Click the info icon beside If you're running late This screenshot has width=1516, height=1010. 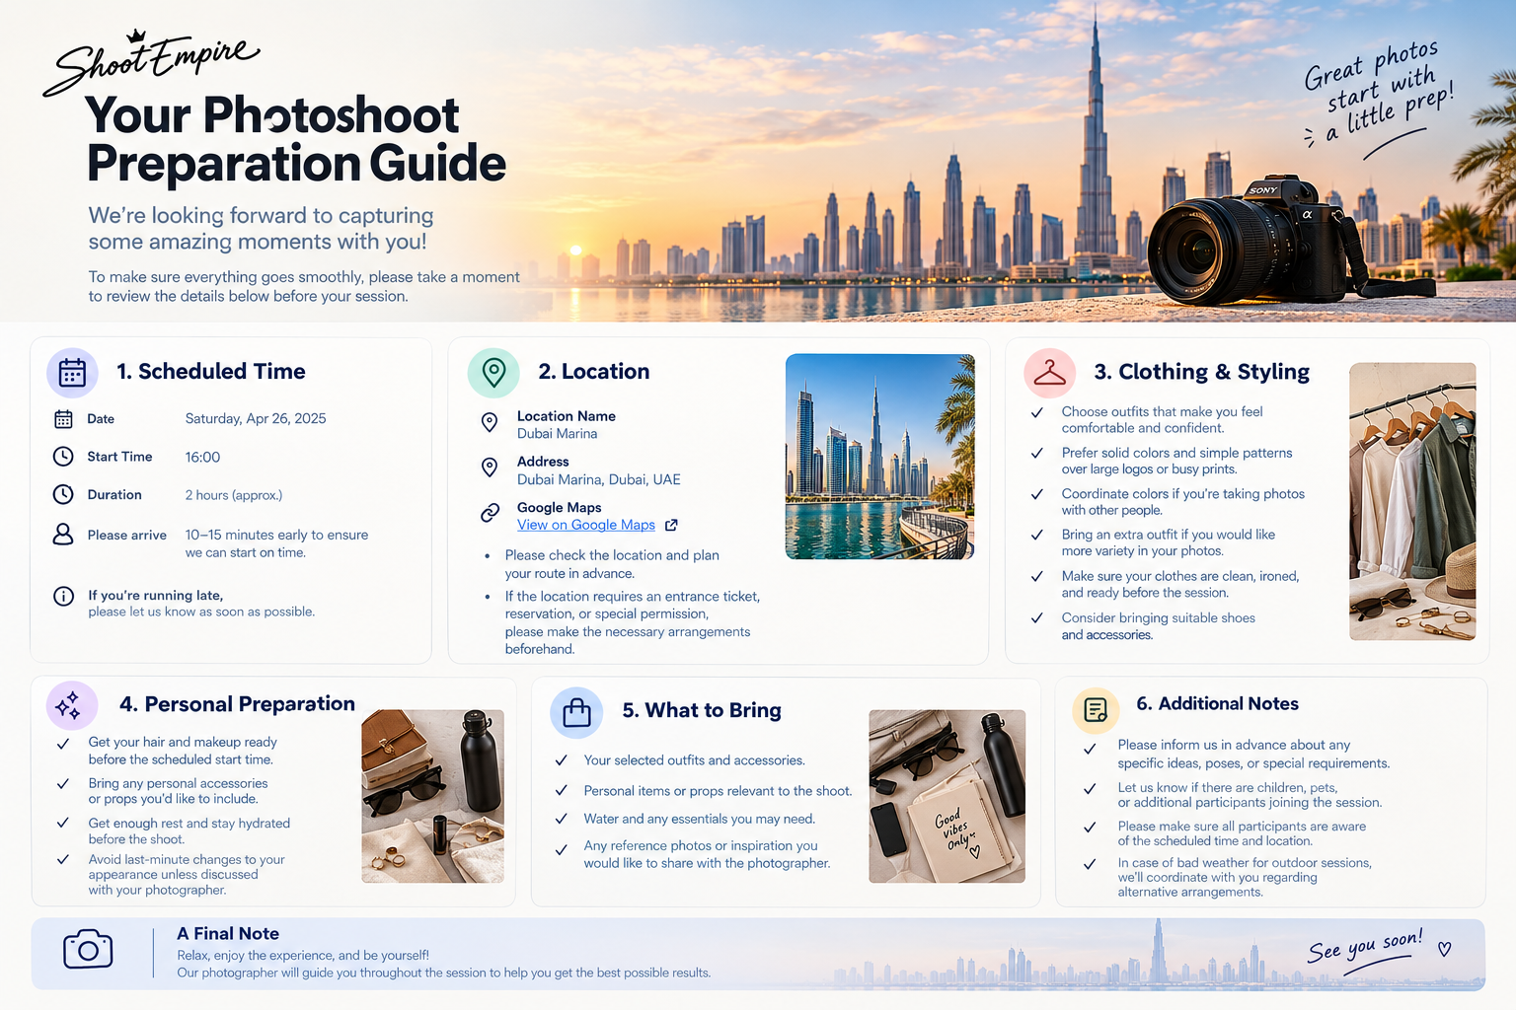click(63, 596)
